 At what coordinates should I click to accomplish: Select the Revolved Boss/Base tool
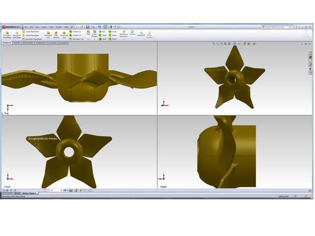(17, 35)
